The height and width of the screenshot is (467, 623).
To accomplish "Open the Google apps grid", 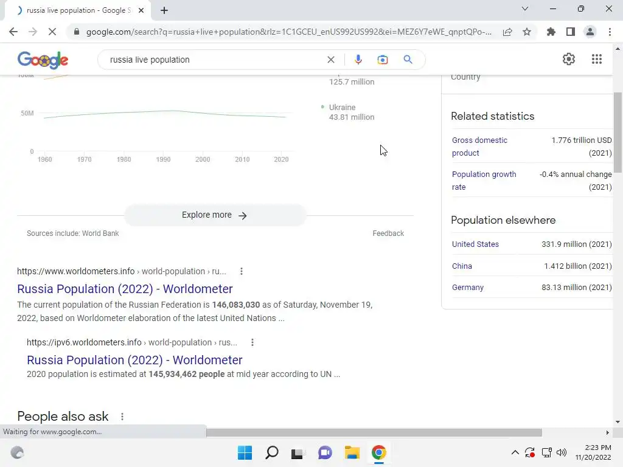I will (x=597, y=59).
